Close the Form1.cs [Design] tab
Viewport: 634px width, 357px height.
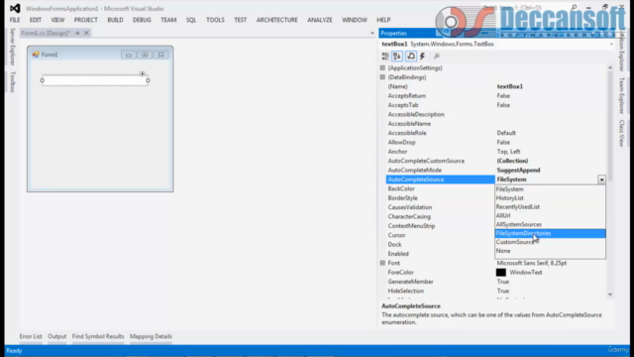coord(86,33)
